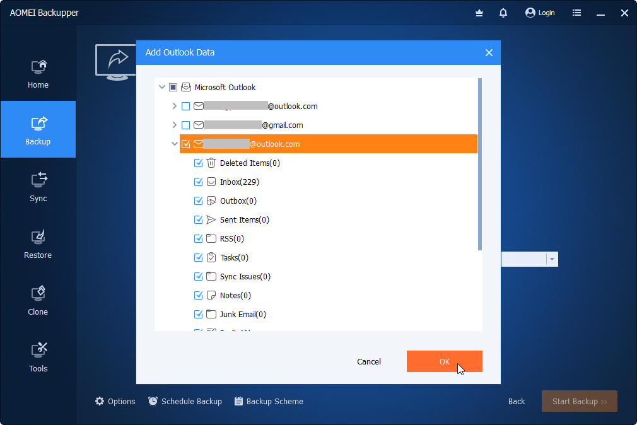Go to the Restore section
Screen dimensions: 637x425
pos(38,243)
